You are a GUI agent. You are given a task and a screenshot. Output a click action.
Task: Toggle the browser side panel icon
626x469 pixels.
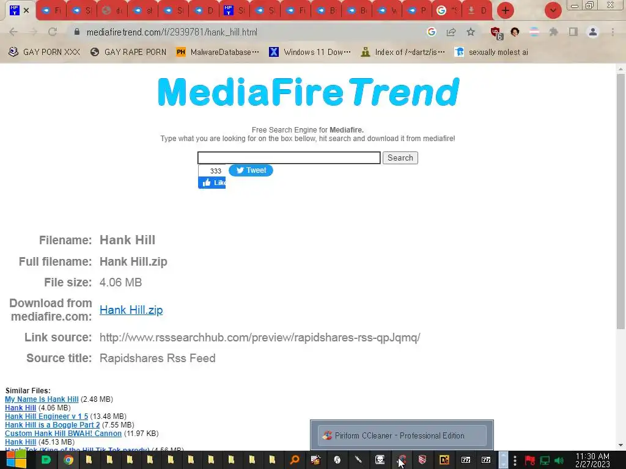point(573,32)
